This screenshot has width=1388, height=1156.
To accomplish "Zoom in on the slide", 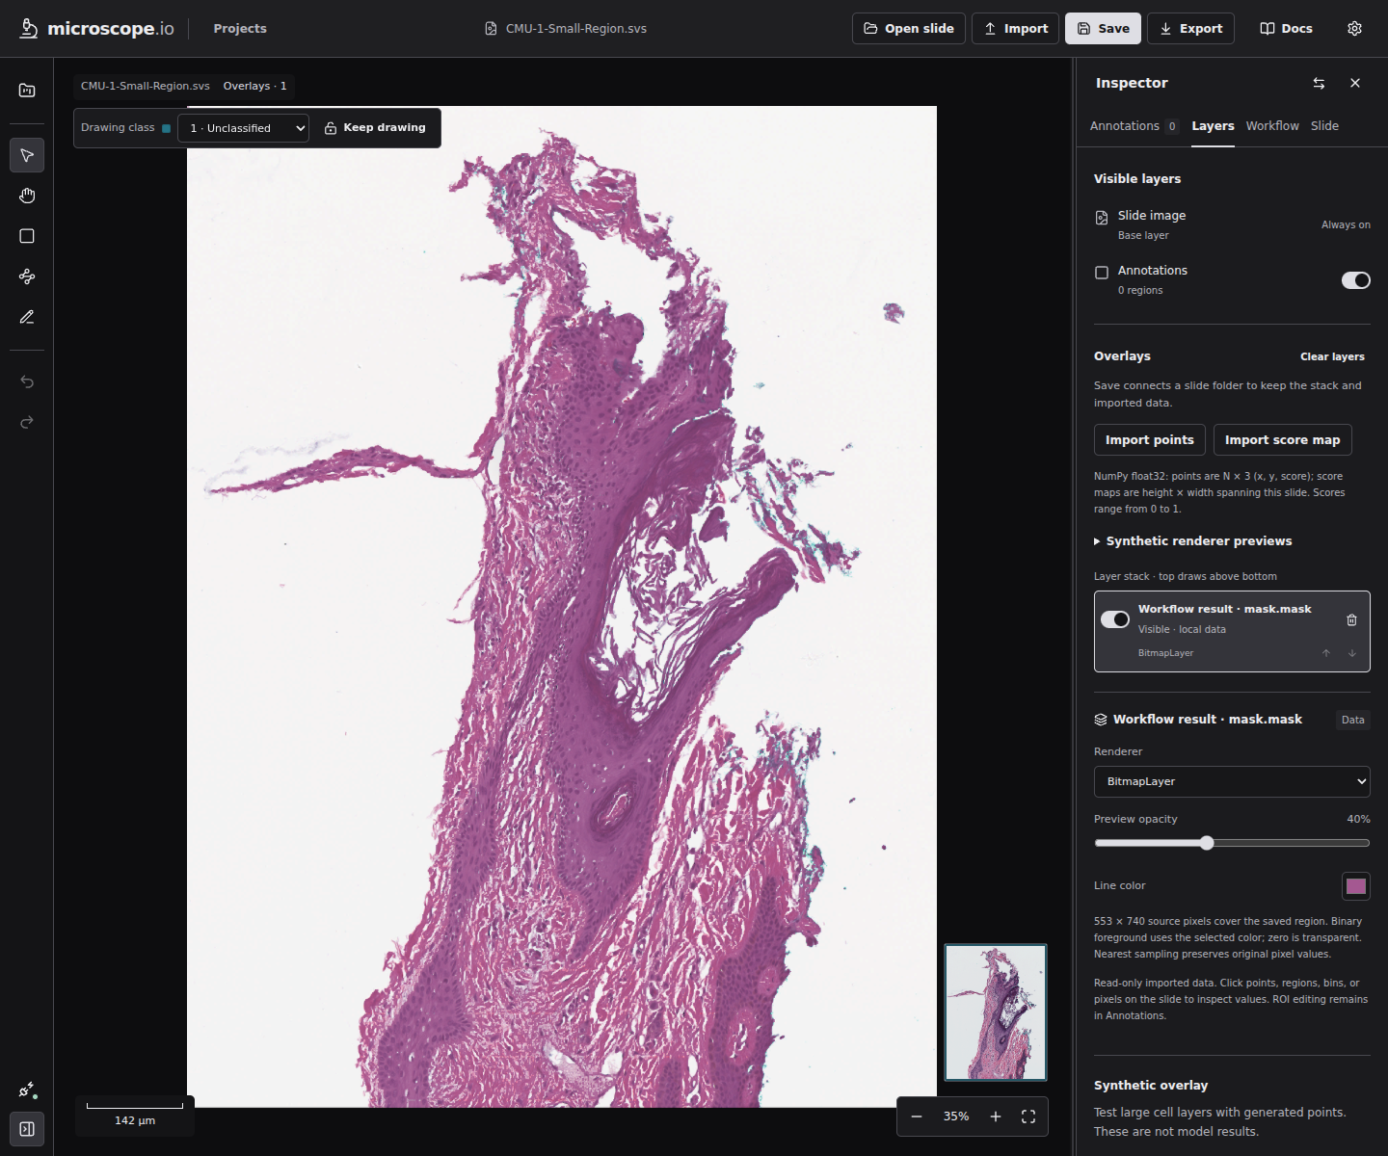I will pyautogui.click(x=996, y=1117).
